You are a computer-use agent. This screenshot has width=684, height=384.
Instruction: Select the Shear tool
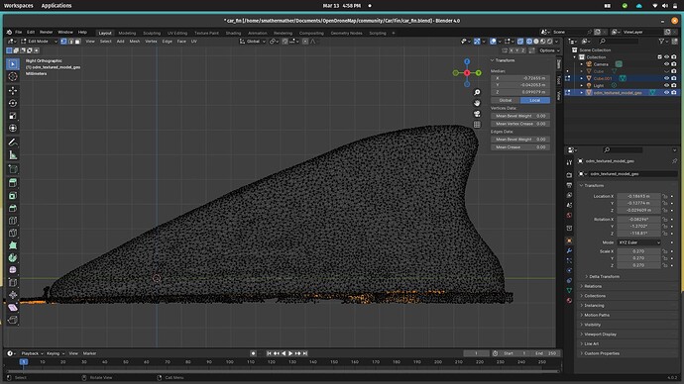point(13,308)
